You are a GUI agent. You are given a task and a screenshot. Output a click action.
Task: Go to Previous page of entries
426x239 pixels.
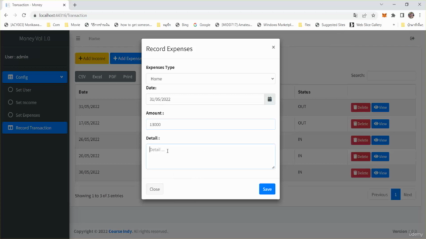pyautogui.click(x=379, y=195)
